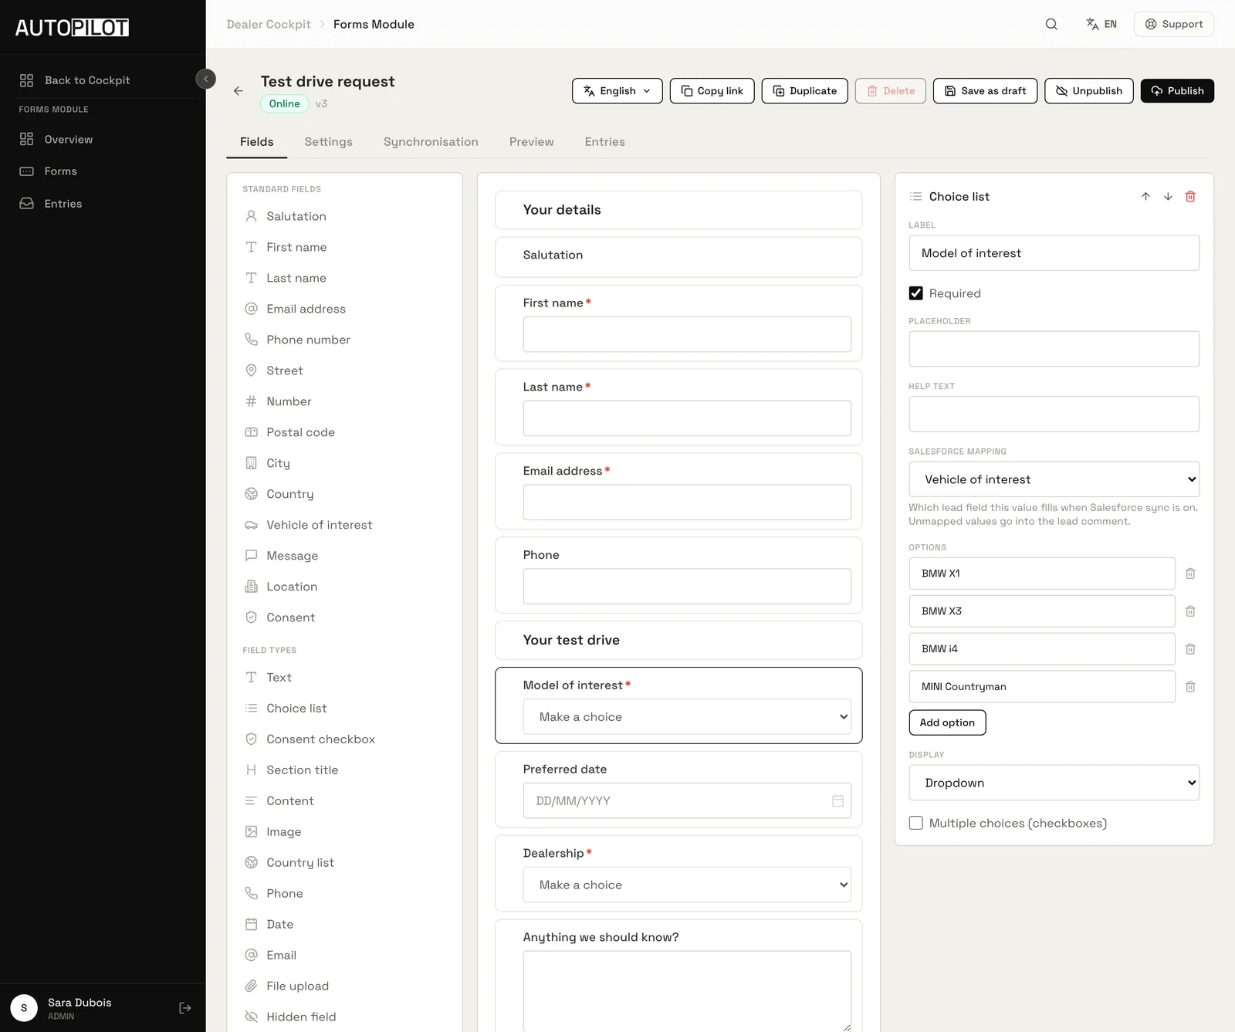The height and width of the screenshot is (1032, 1235).
Task: Open the Support button in header
Action: click(x=1174, y=24)
